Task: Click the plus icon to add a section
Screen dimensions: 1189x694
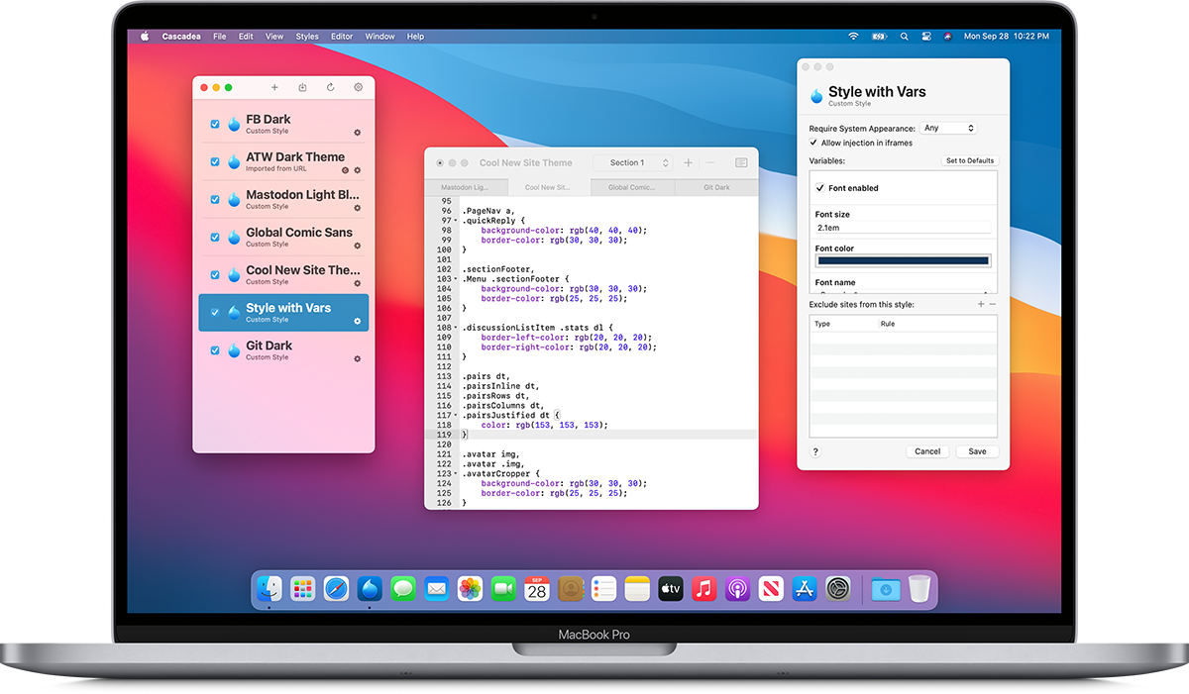Action: (x=689, y=162)
